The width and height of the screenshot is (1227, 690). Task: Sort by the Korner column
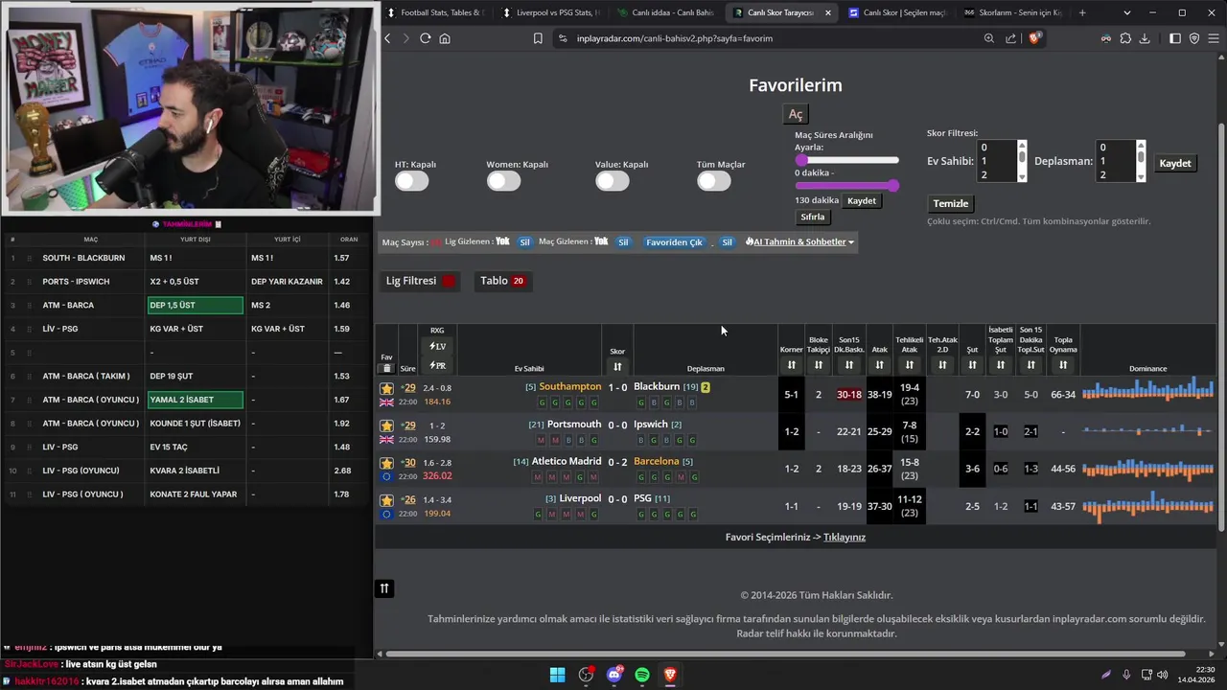click(791, 365)
